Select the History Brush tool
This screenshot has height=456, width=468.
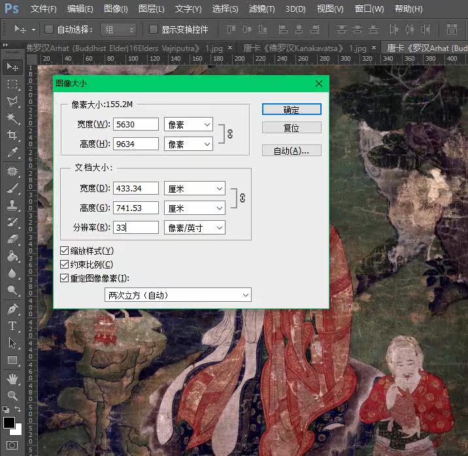(12, 222)
